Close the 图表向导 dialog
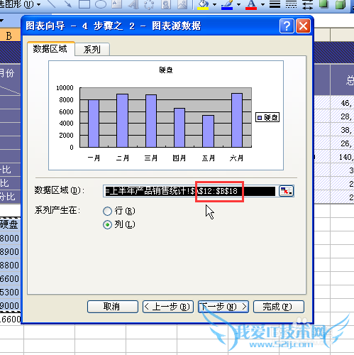This screenshot has width=354, height=355. point(303,26)
